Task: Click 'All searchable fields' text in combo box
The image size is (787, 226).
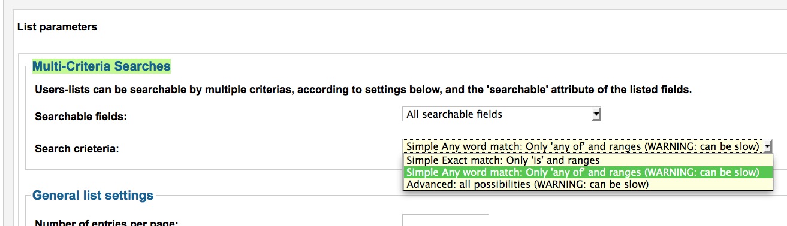Action: pyautogui.click(x=454, y=114)
